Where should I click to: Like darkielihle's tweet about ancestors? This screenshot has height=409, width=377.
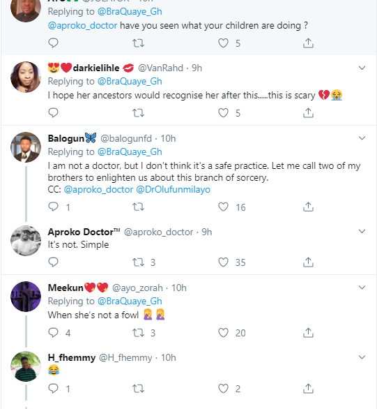[x=223, y=113]
